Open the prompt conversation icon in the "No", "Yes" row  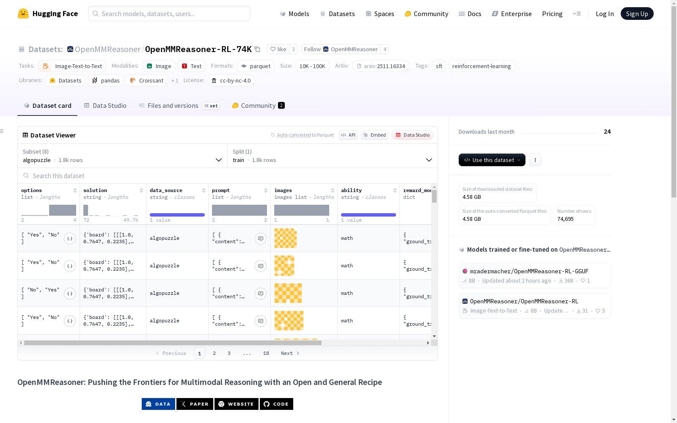click(261, 294)
